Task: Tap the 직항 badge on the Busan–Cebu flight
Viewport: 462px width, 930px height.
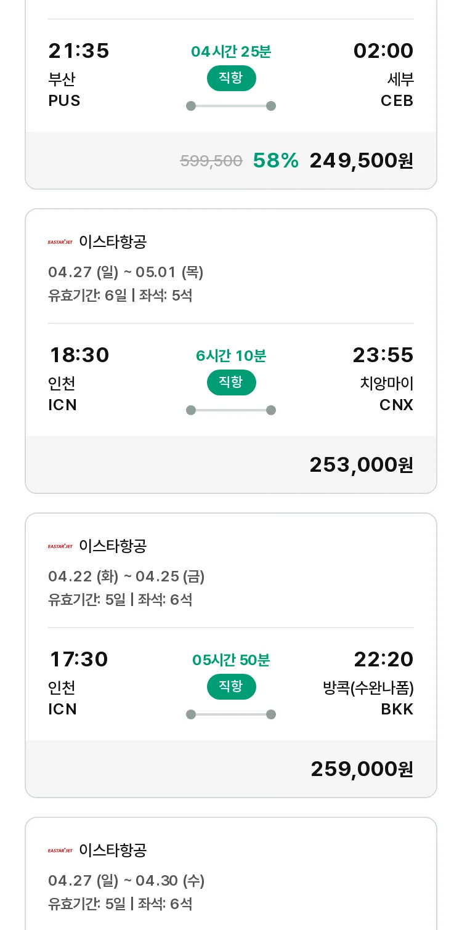Action: pyautogui.click(x=231, y=78)
